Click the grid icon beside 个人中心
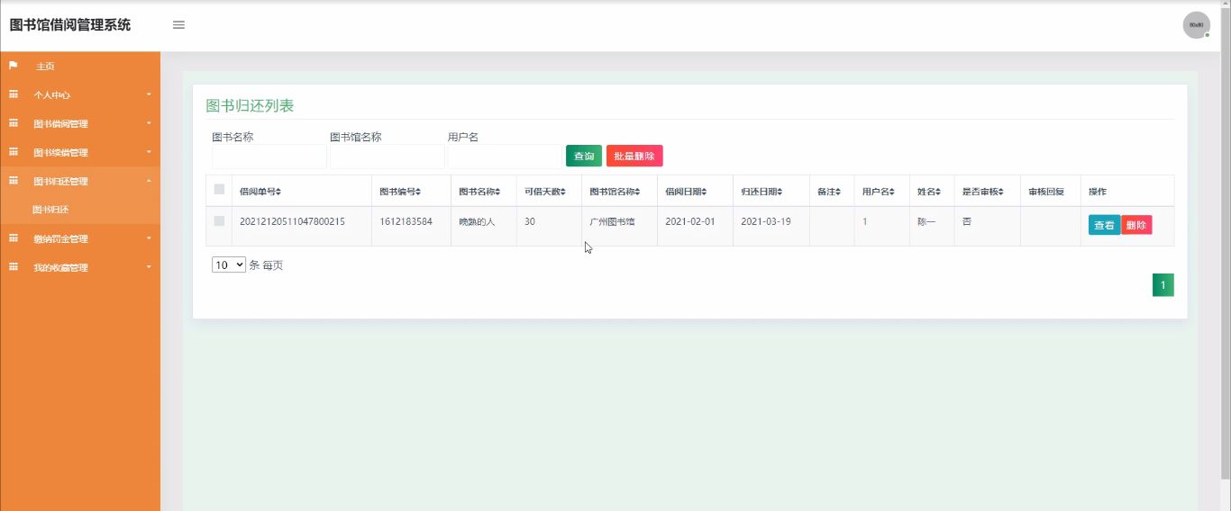Screen dimensions: 1231x511 (x=14, y=94)
